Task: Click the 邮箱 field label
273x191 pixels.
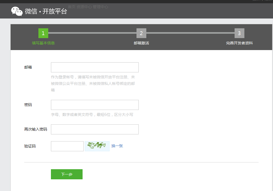Action: [28, 67]
